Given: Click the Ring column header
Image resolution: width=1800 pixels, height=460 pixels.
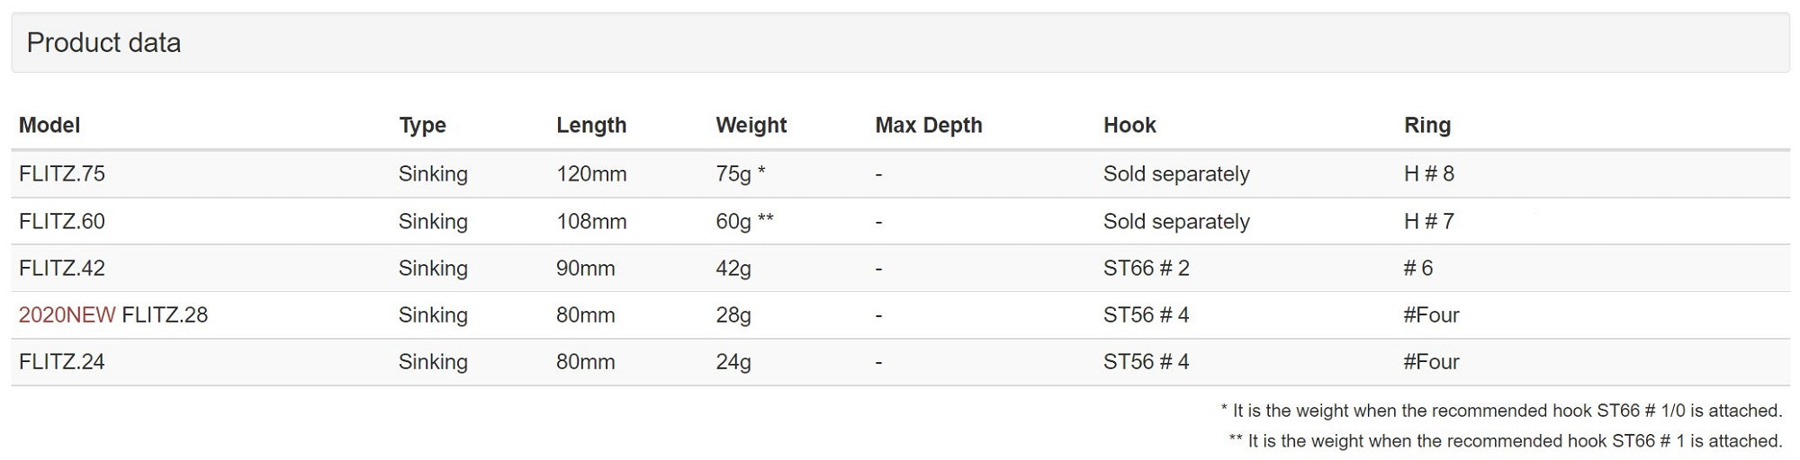Looking at the screenshot, I should coord(1426,126).
